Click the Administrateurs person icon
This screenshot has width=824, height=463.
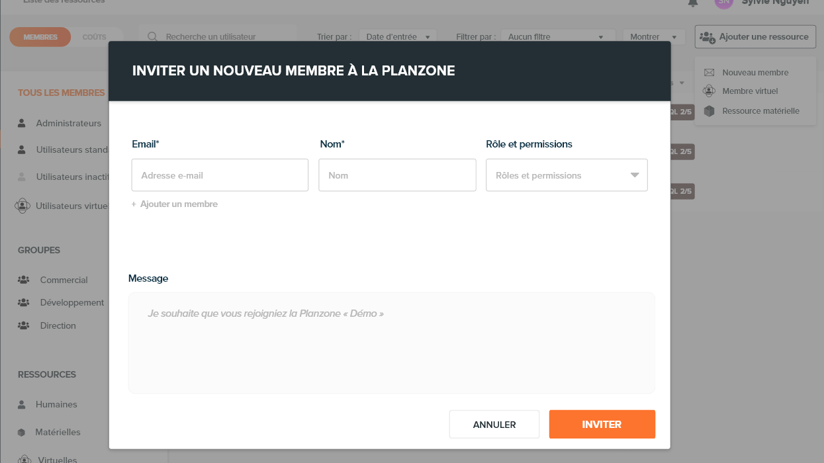pyautogui.click(x=22, y=123)
